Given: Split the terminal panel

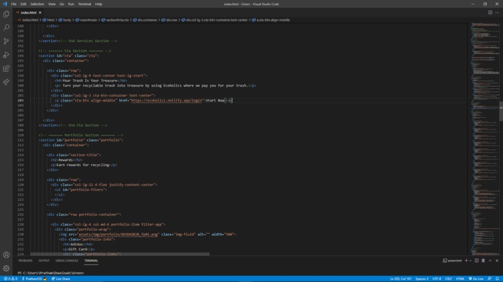Looking at the screenshot, I should click(477, 261).
